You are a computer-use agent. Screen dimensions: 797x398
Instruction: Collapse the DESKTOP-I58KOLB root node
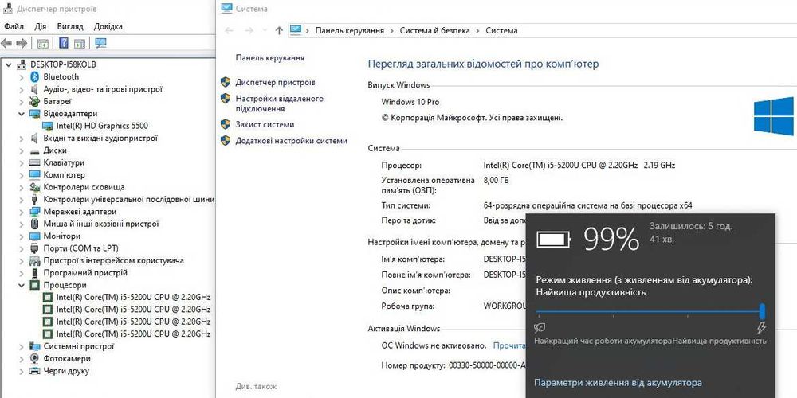tap(9, 64)
